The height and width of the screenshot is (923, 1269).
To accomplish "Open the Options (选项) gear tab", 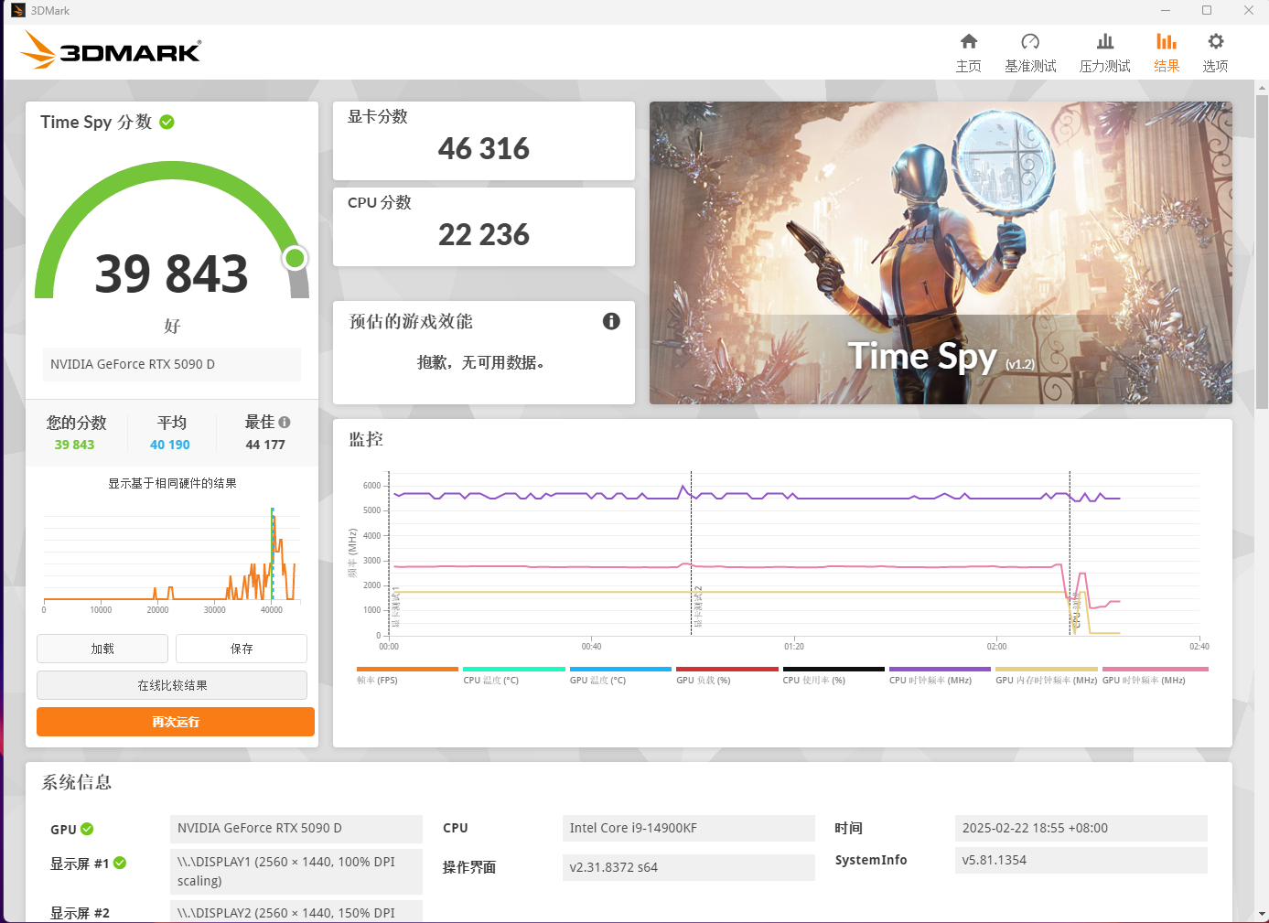I will tap(1215, 53).
